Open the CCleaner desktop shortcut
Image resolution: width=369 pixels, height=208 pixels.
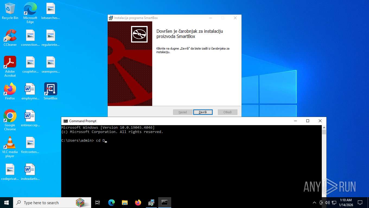(10, 38)
